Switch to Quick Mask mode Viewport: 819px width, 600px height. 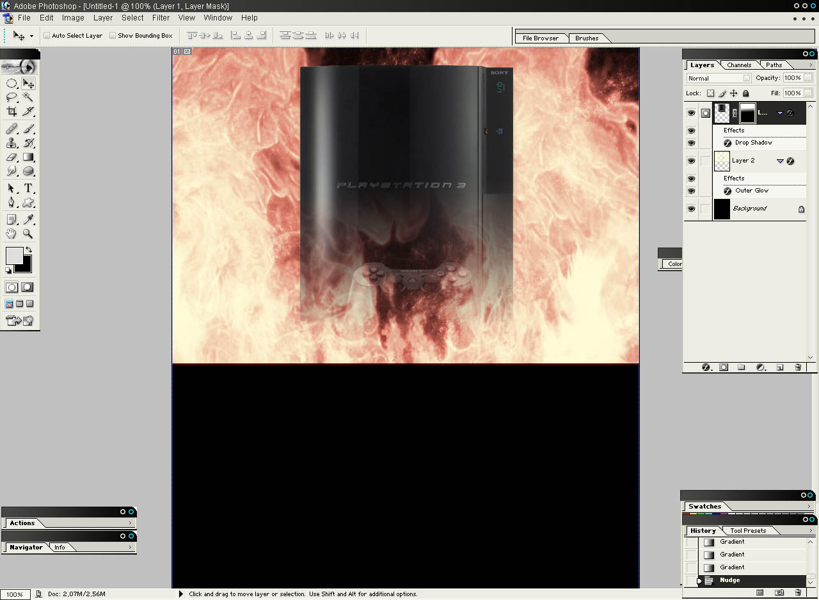[x=28, y=287]
